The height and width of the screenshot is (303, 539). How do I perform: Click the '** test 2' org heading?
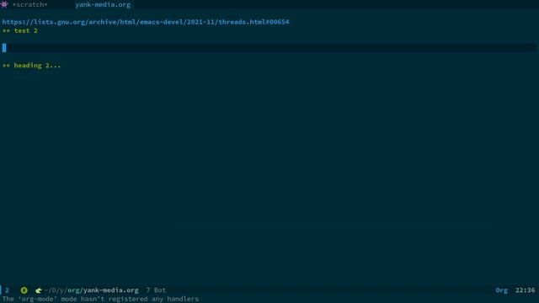(20, 31)
